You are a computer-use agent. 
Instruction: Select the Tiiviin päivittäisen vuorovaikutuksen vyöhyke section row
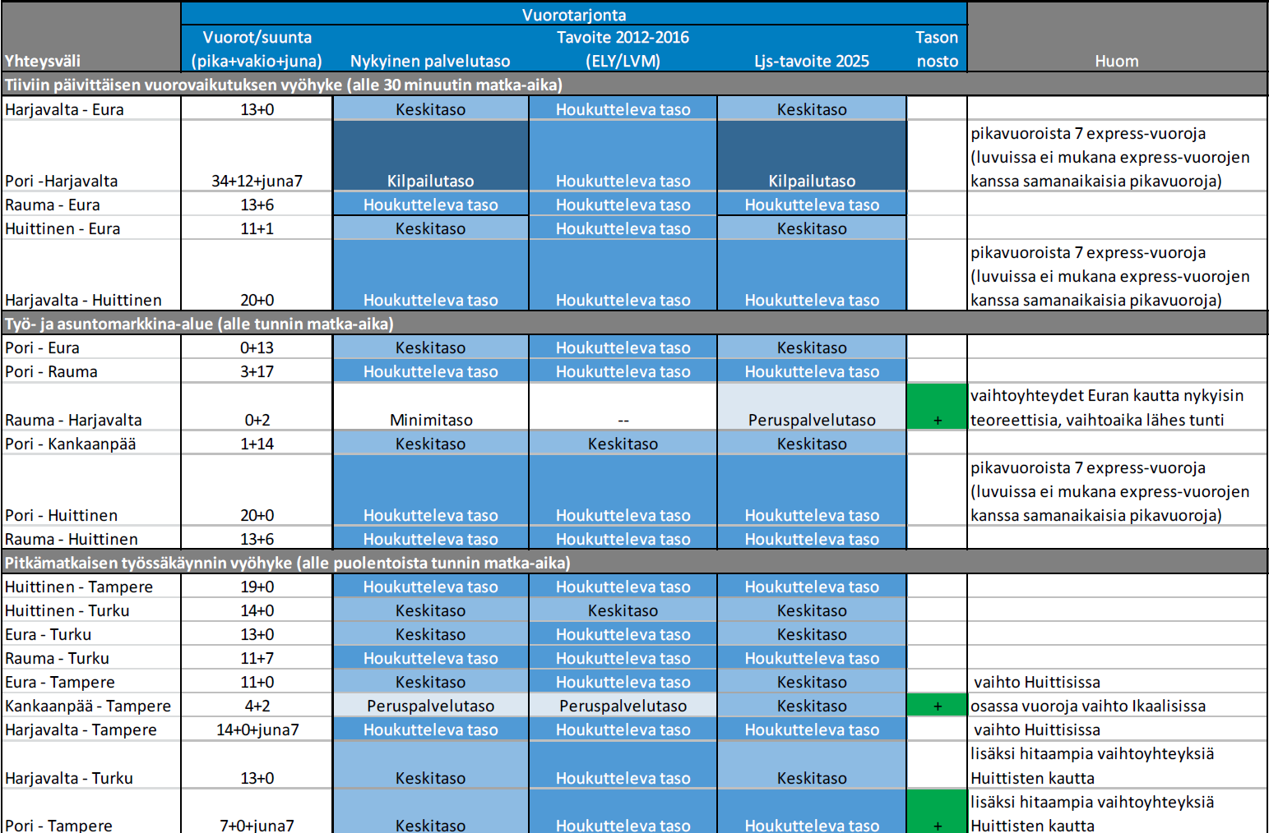coord(634,85)
